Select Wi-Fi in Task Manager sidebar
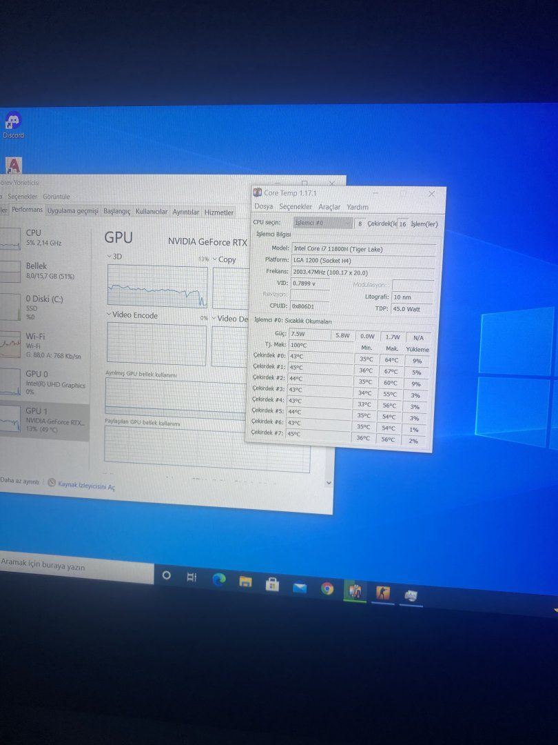Screen dimensions: 558x745 [45, 346]
